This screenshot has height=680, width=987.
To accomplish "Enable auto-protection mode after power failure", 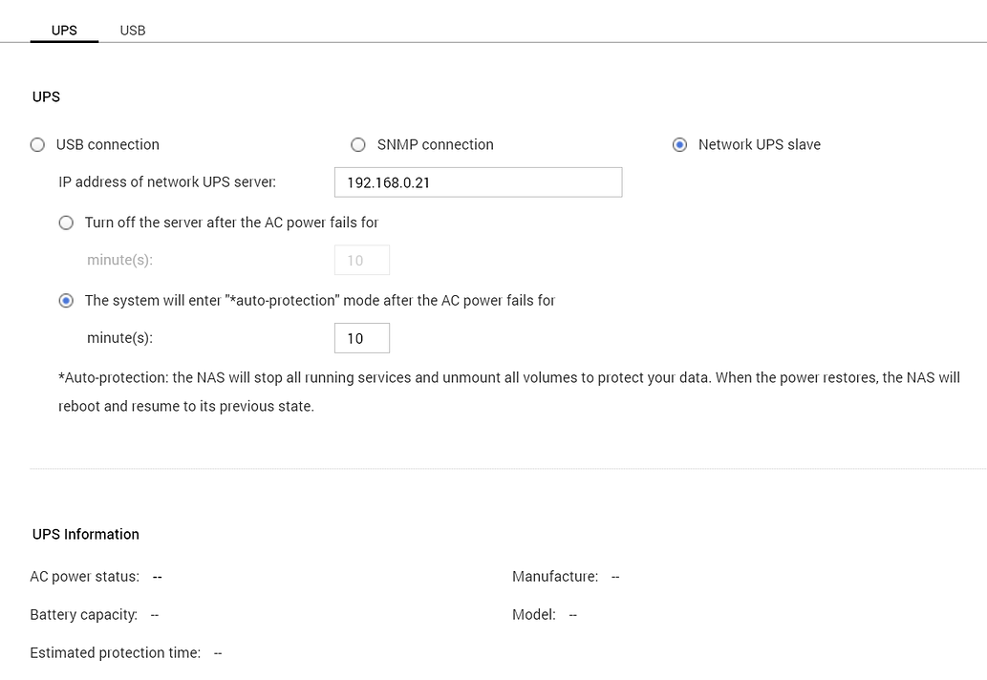I will (x=66, y=300).
